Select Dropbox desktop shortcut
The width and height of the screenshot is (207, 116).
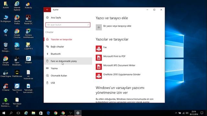point(28,60)
